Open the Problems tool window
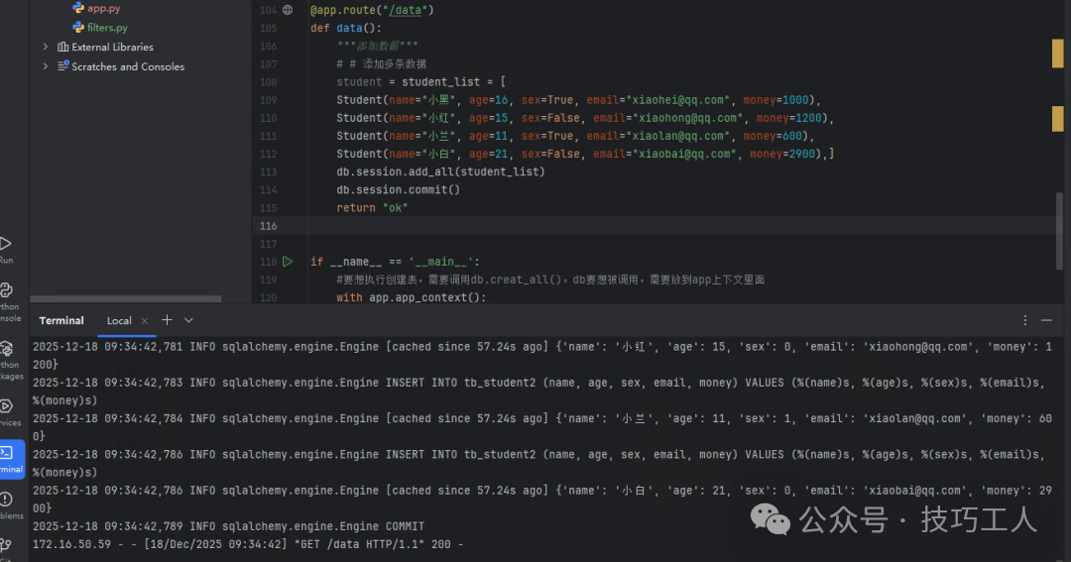Viewport: 1071px width, 562px height. 10,506
